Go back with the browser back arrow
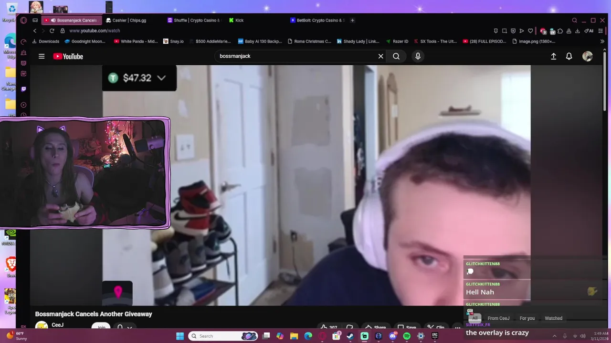 coord(35,30)
